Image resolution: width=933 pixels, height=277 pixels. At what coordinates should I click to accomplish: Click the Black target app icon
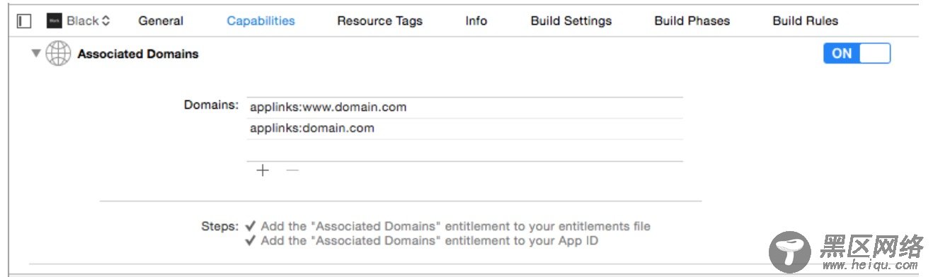[x=55, y=21]
